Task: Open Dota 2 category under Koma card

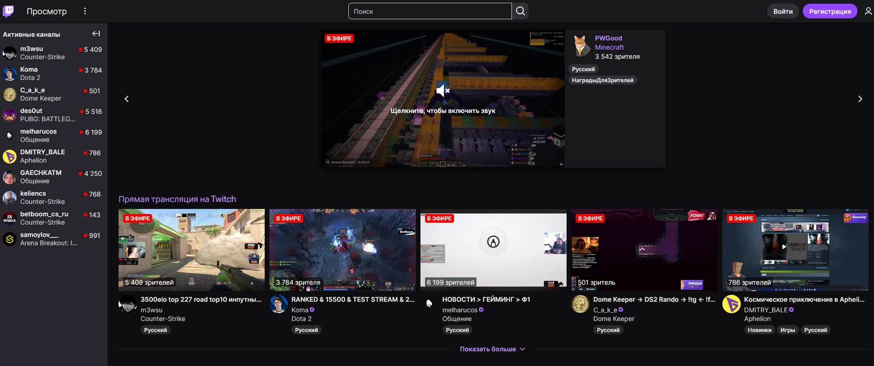Action: point(301,319)
